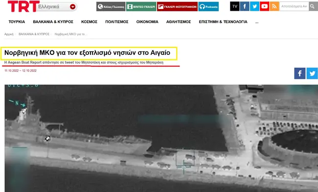Click the TV icon in header
Image resolution: width=318 pixels, height=192 pixels.
[235, 6]
